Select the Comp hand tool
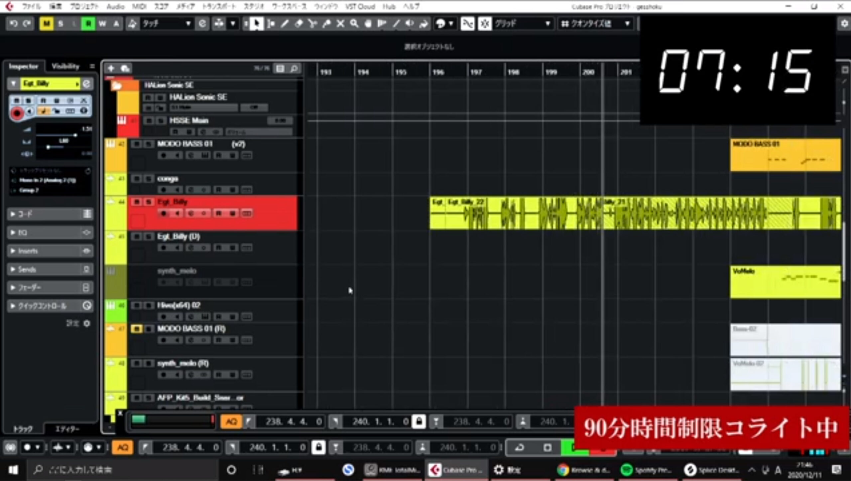851x481 pixels. pyautogui.click(x=368, y=24)
